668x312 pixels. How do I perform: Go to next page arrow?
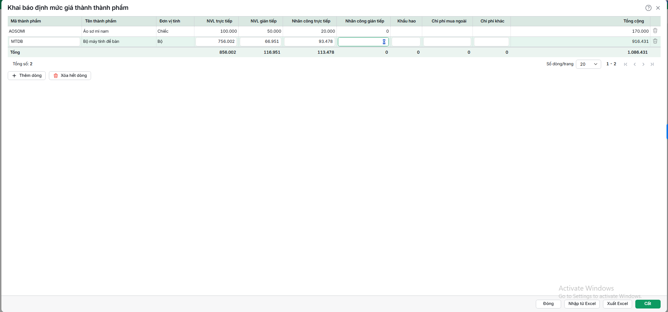[643, 64]
